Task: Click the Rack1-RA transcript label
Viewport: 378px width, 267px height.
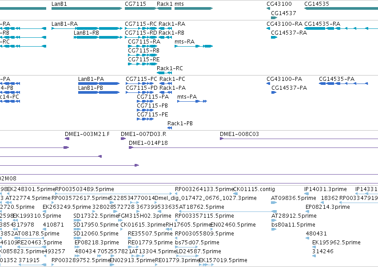Action: [172, 24]
